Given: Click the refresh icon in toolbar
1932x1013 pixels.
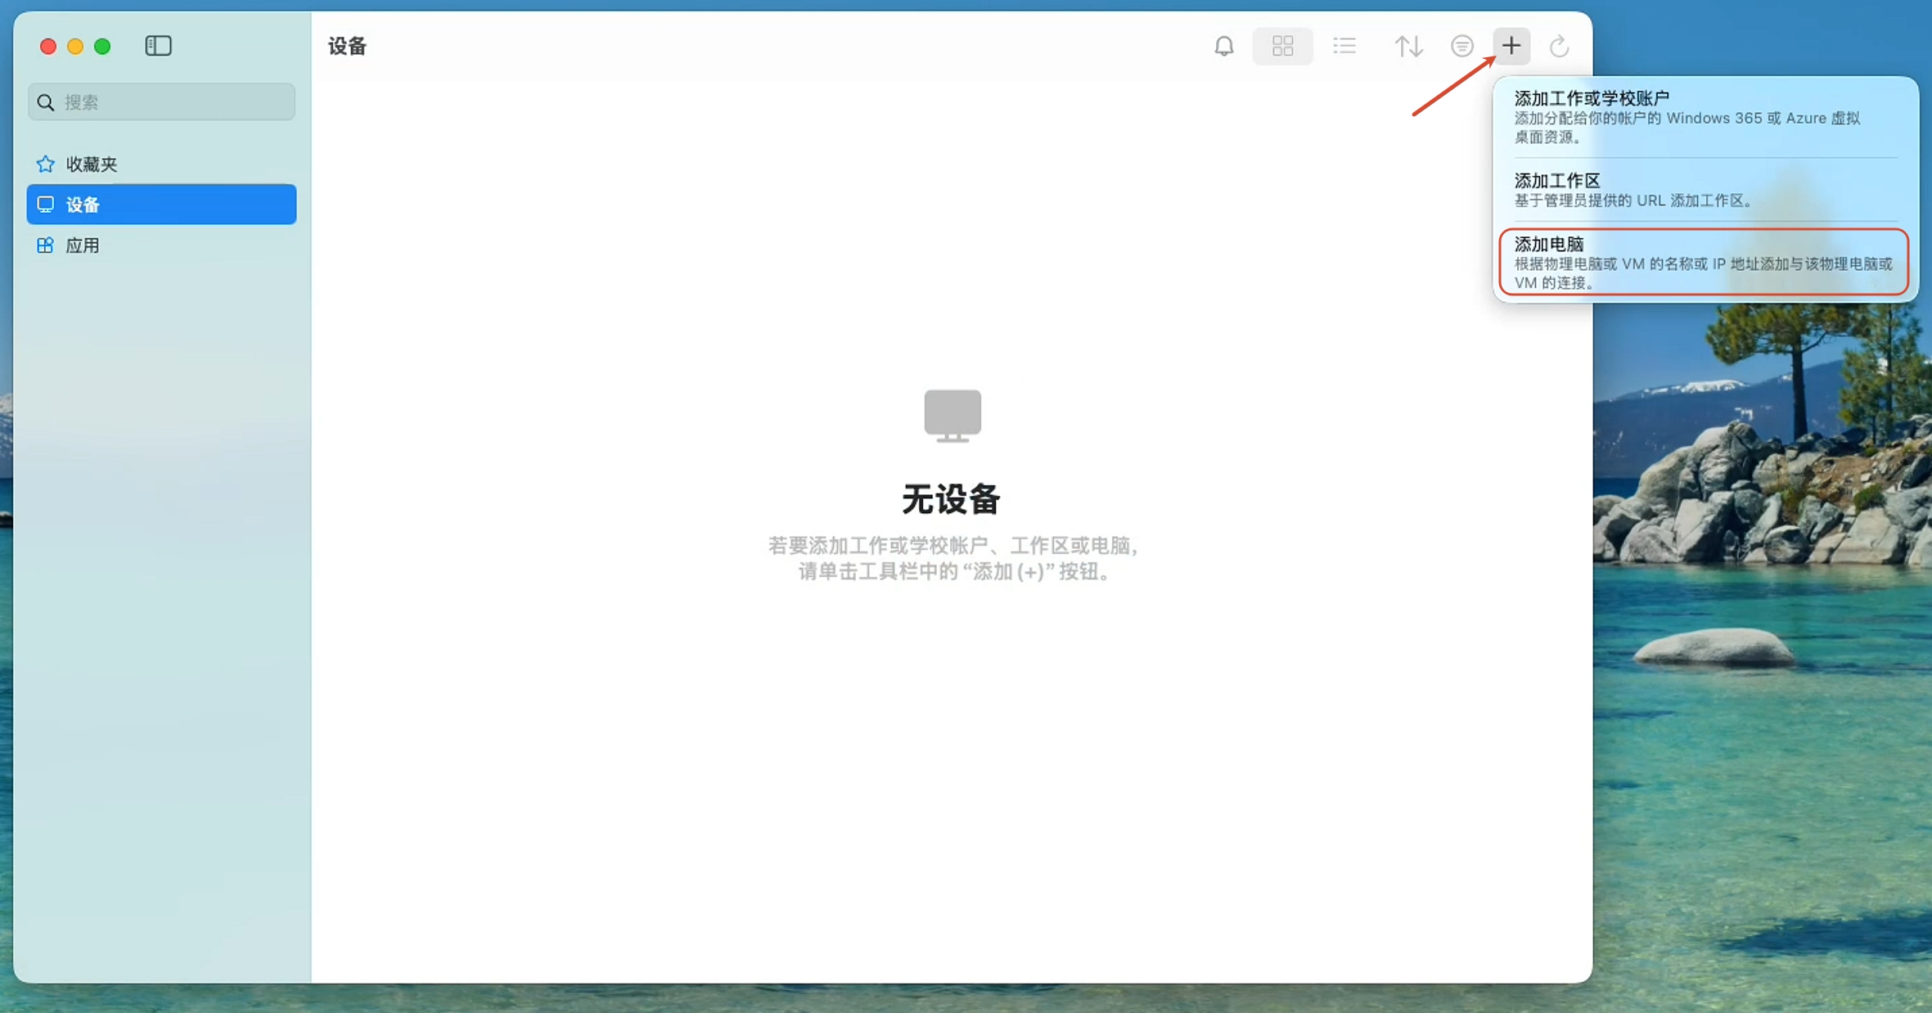Looking at the screenshot, I should (1559, 46).
